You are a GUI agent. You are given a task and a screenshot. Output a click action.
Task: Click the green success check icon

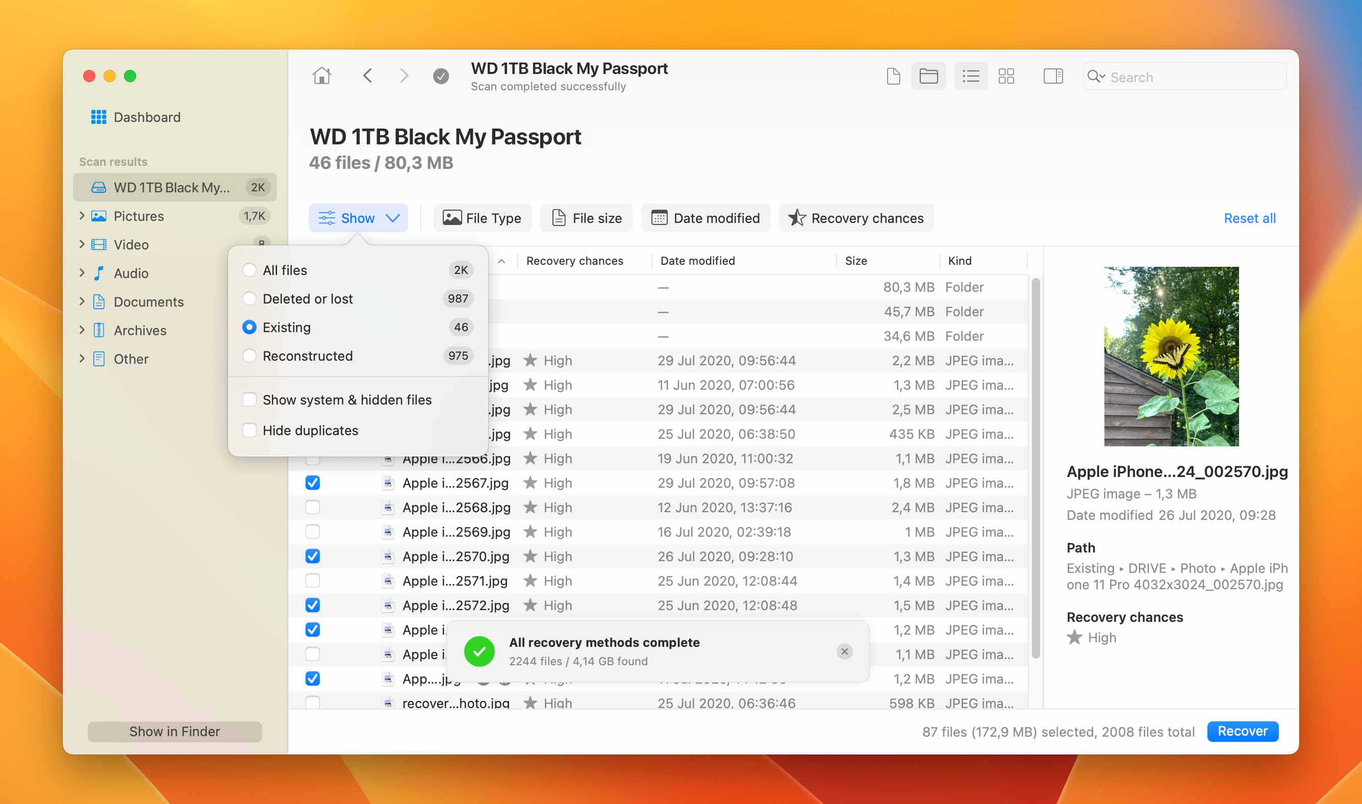pos(480,651)
